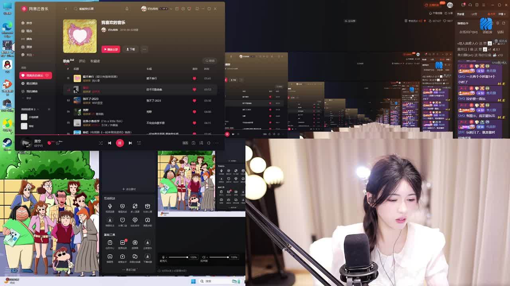Screen dimensions: 510x286
Task: Open the playlist's three-dot more menu
Action: [x=144, y=49]
